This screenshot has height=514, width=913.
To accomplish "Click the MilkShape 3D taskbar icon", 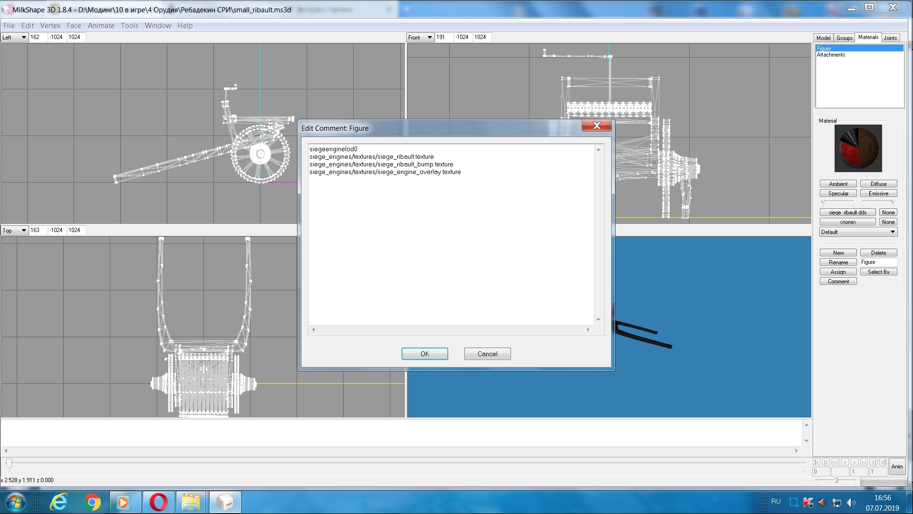I will pos(225,502).
